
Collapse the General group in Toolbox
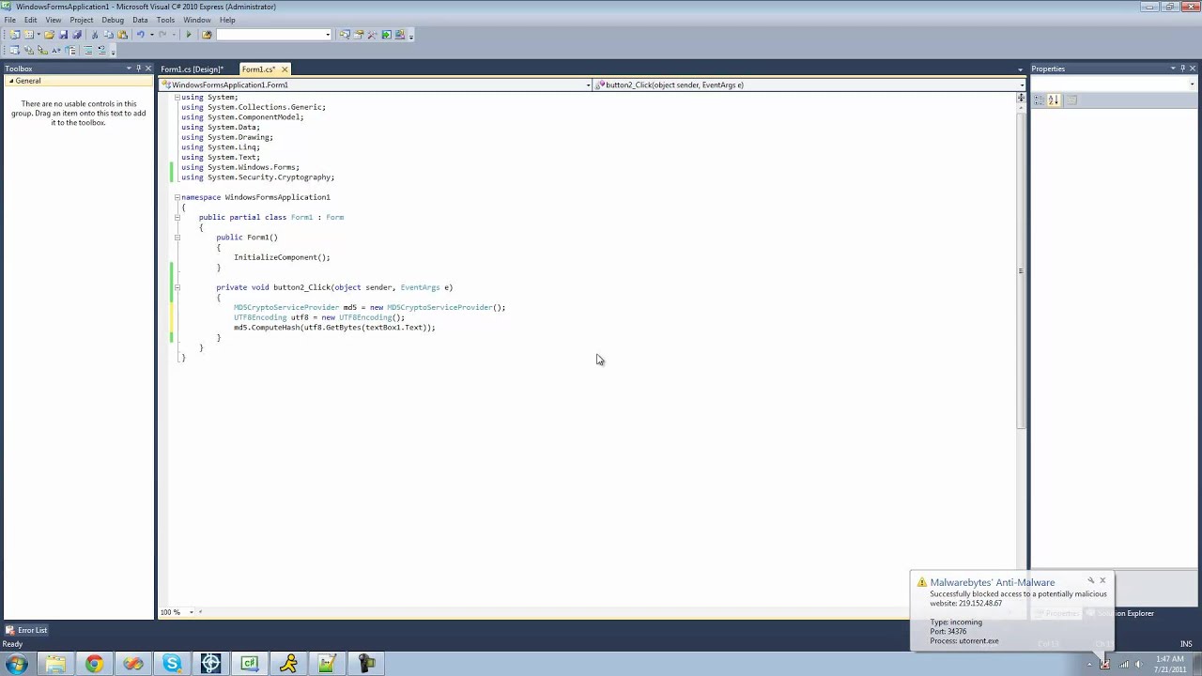pyautogui.click(x=10, y=81)
